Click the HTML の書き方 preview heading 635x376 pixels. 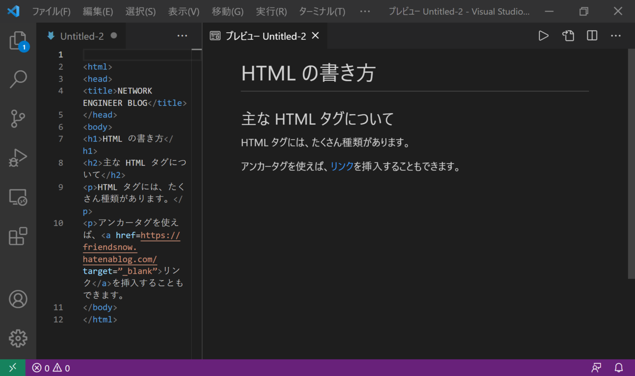click(x=308, y=74)
